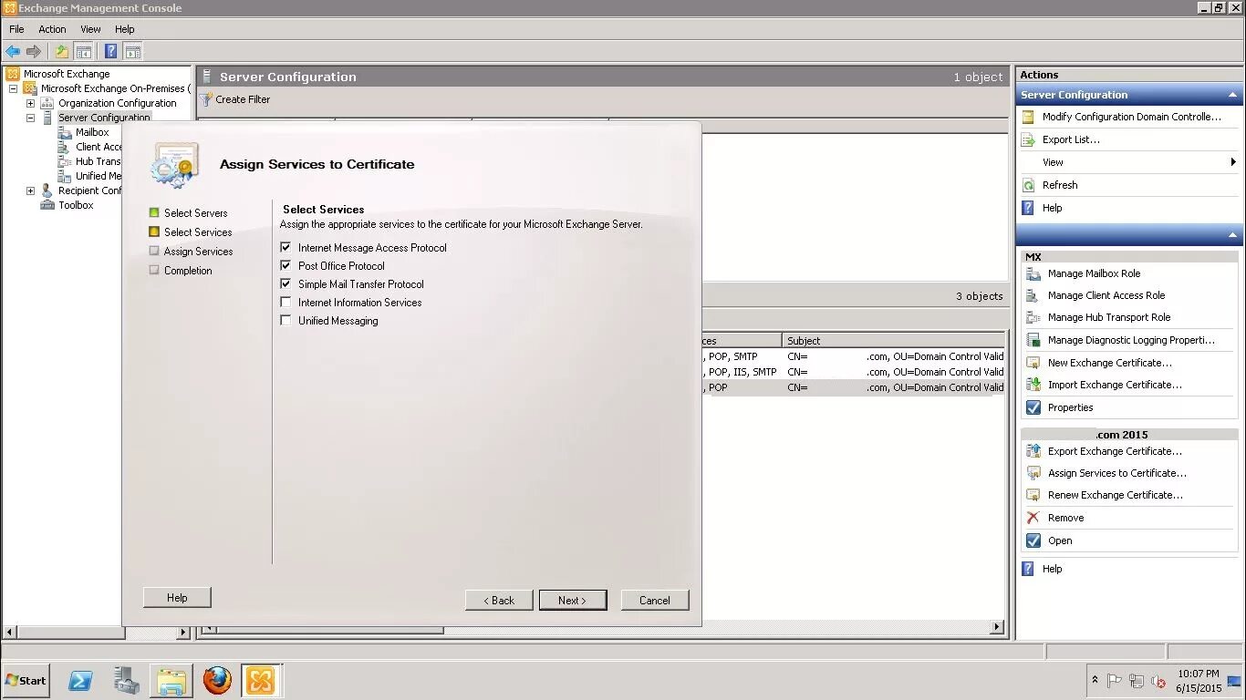
Task: Click the Export Exchange Certificate icon
Action: pos(1033,451)
